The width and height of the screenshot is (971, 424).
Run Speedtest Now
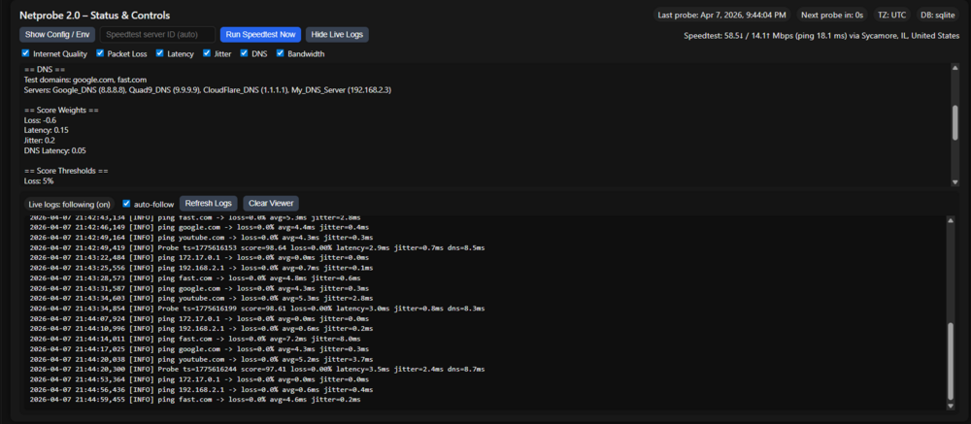(260, 35)
